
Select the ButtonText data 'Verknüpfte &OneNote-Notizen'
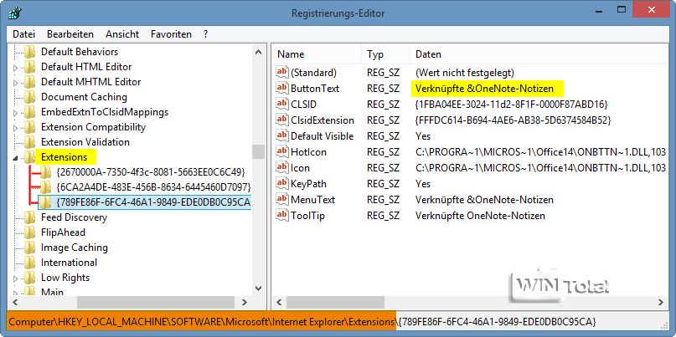coord(484,89)
